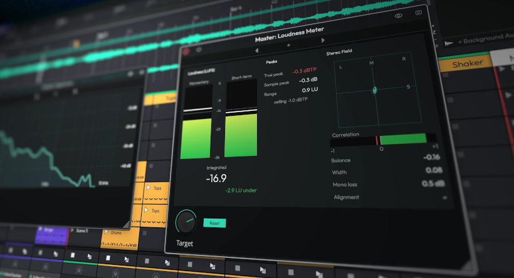The image size is (514, 278).
Task: Click the launch-scene icon below the Drums clip
Action: (x=127, y=260)
